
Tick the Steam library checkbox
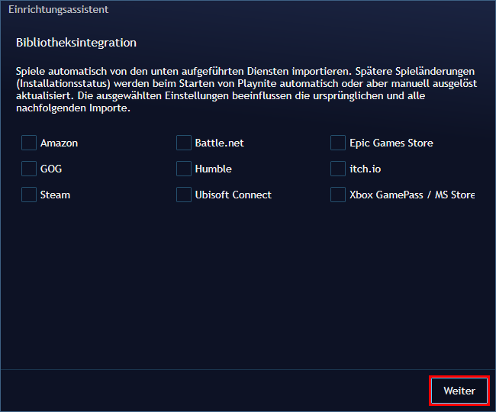pos(29,195)
